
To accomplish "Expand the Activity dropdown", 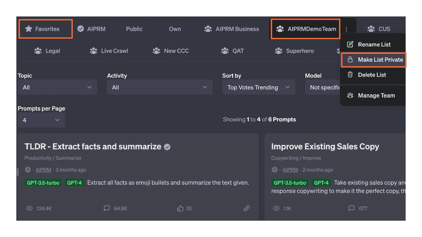I will pos(159,87).
